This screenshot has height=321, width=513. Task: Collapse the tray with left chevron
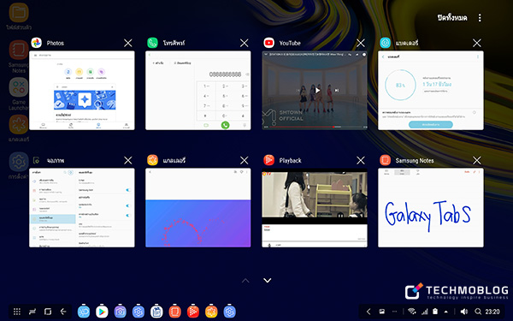(x=369, y=312)
